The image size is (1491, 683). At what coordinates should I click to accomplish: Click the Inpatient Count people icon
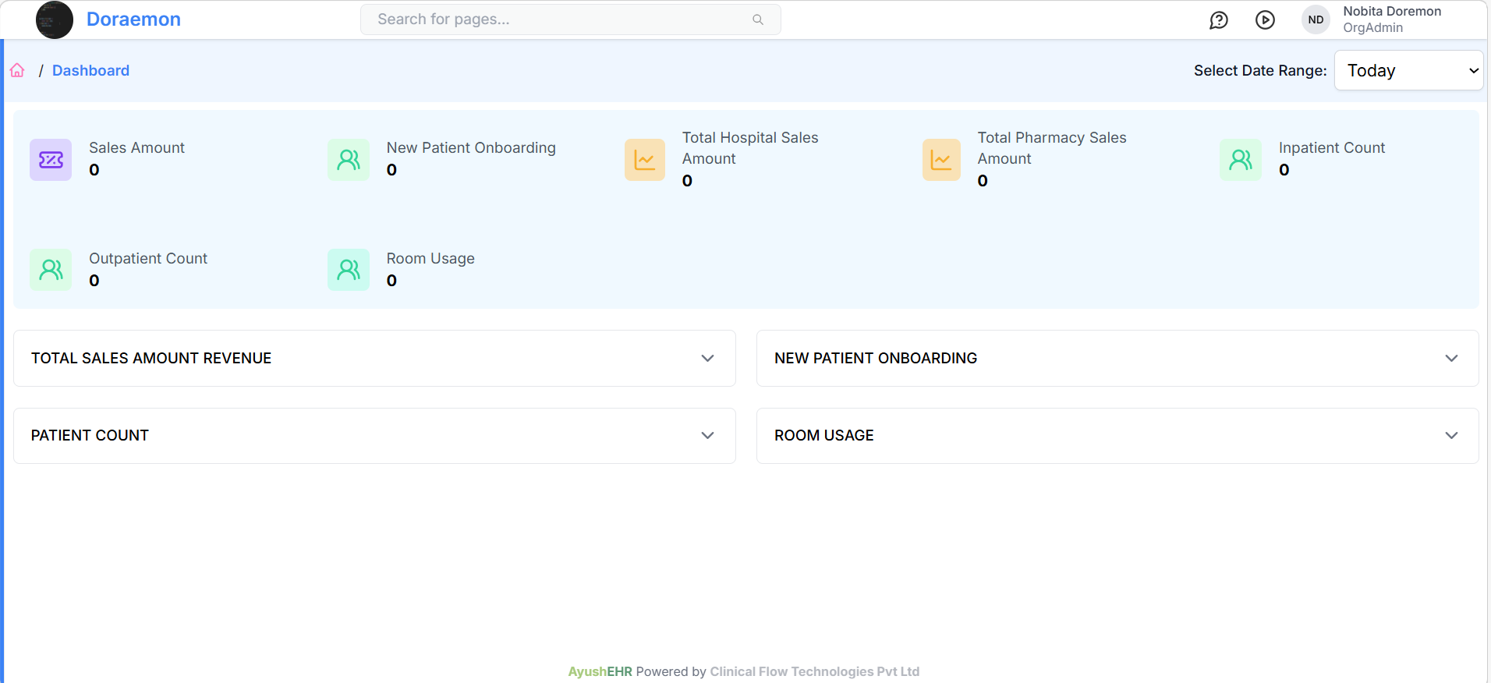coord(1240,160)
